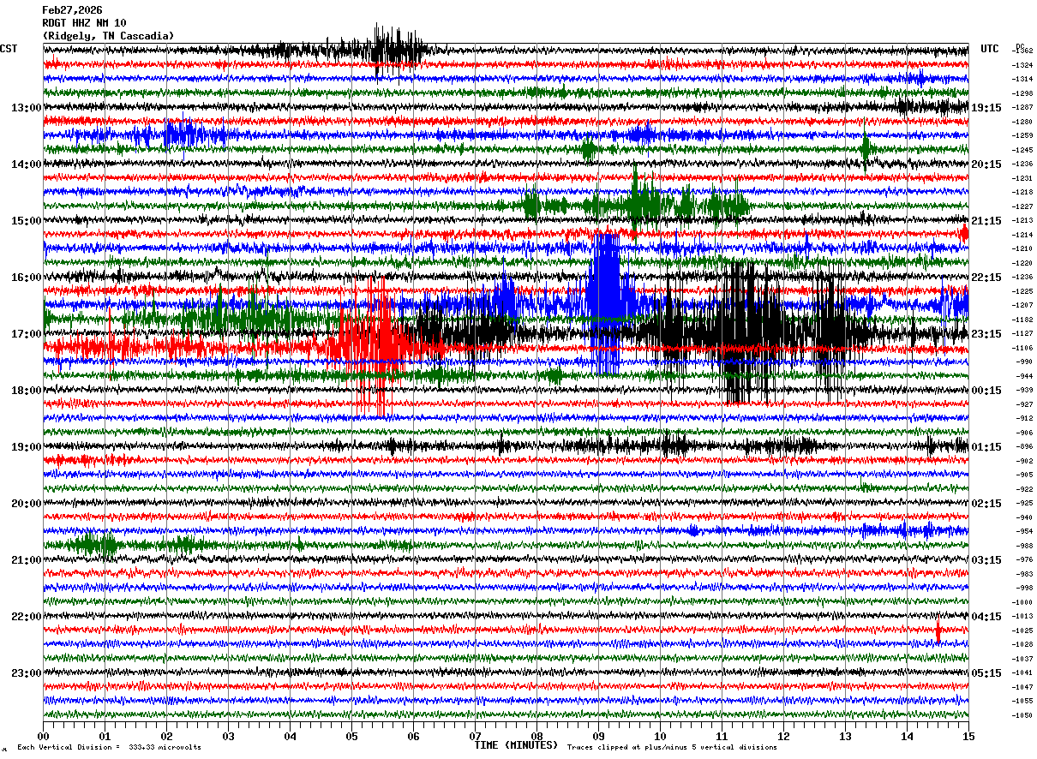Click the DC offset value -1259

[x=1022, y=135]
